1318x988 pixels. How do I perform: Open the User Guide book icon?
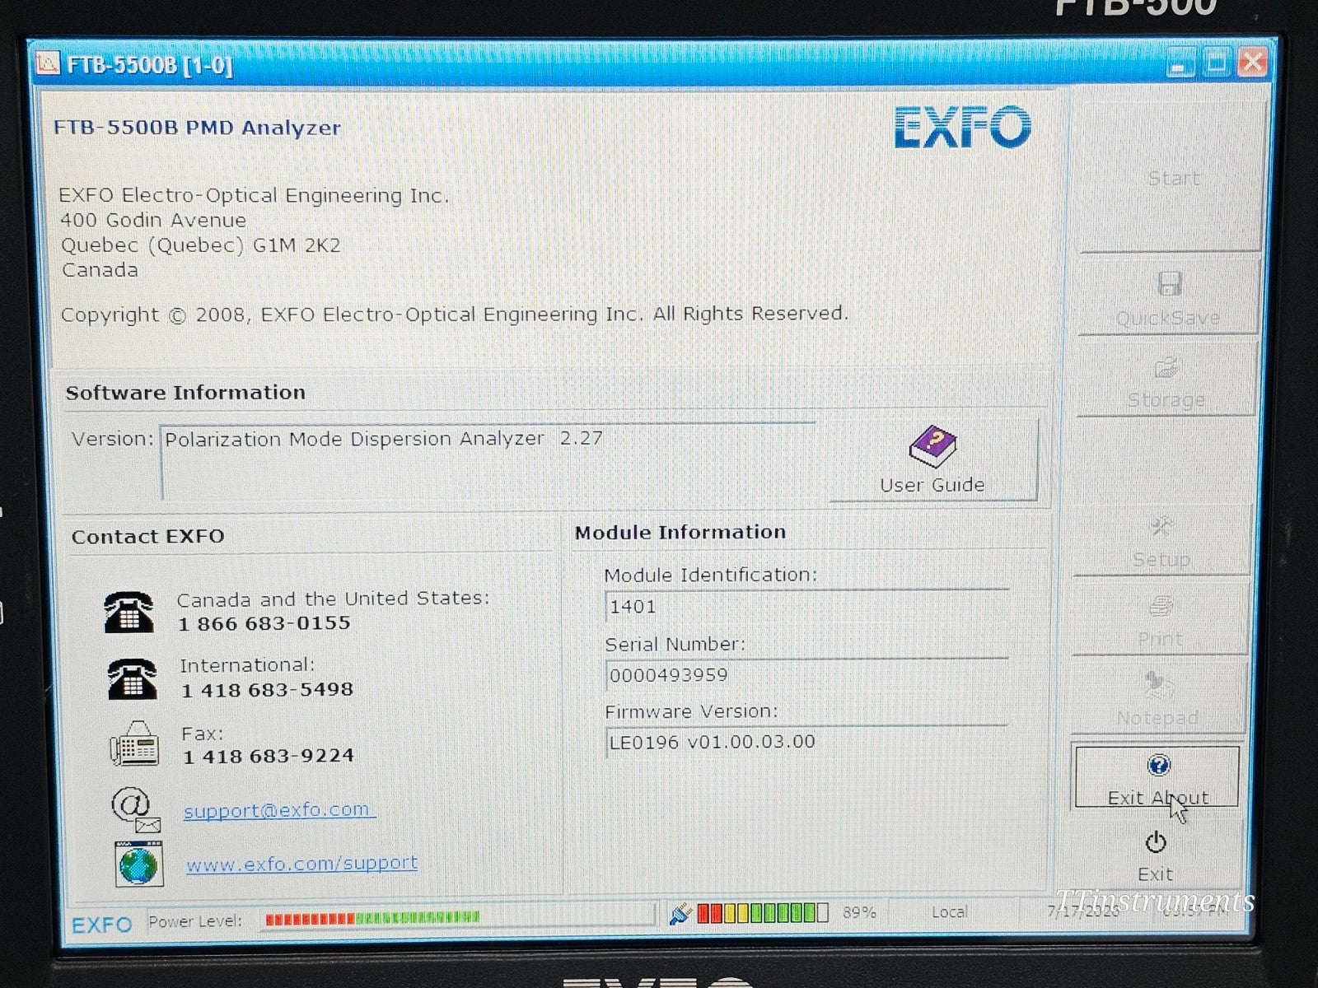(x=932, y=446)
